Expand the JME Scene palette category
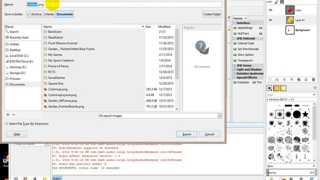Screen dimensions: 320x180 (234, 65)
